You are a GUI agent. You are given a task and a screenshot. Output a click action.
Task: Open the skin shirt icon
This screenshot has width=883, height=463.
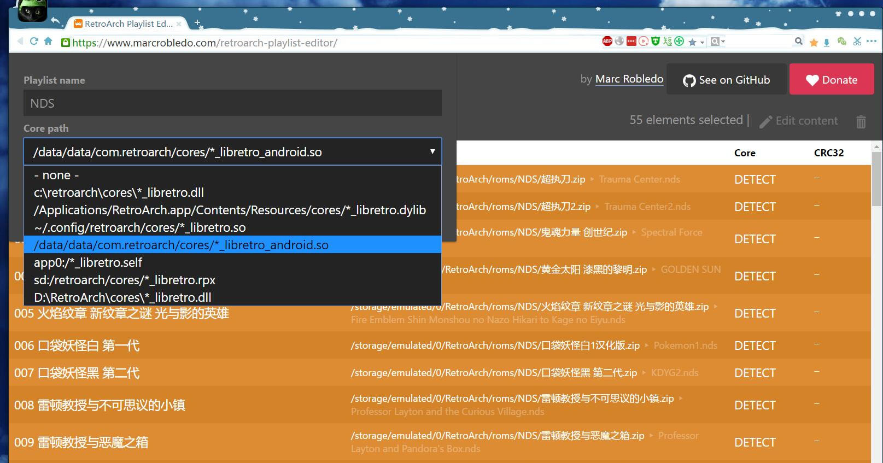pos(839,14)
